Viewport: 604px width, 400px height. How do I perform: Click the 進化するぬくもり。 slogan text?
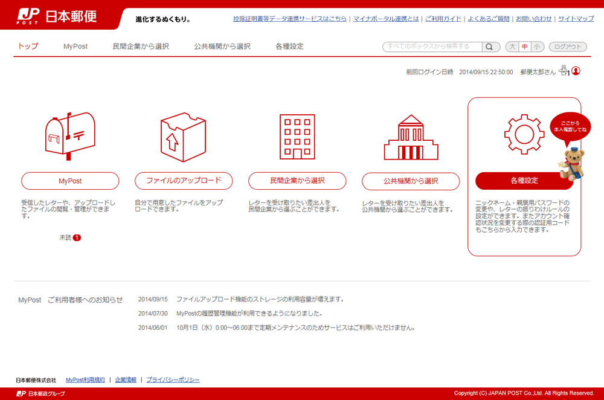[163, 19]
